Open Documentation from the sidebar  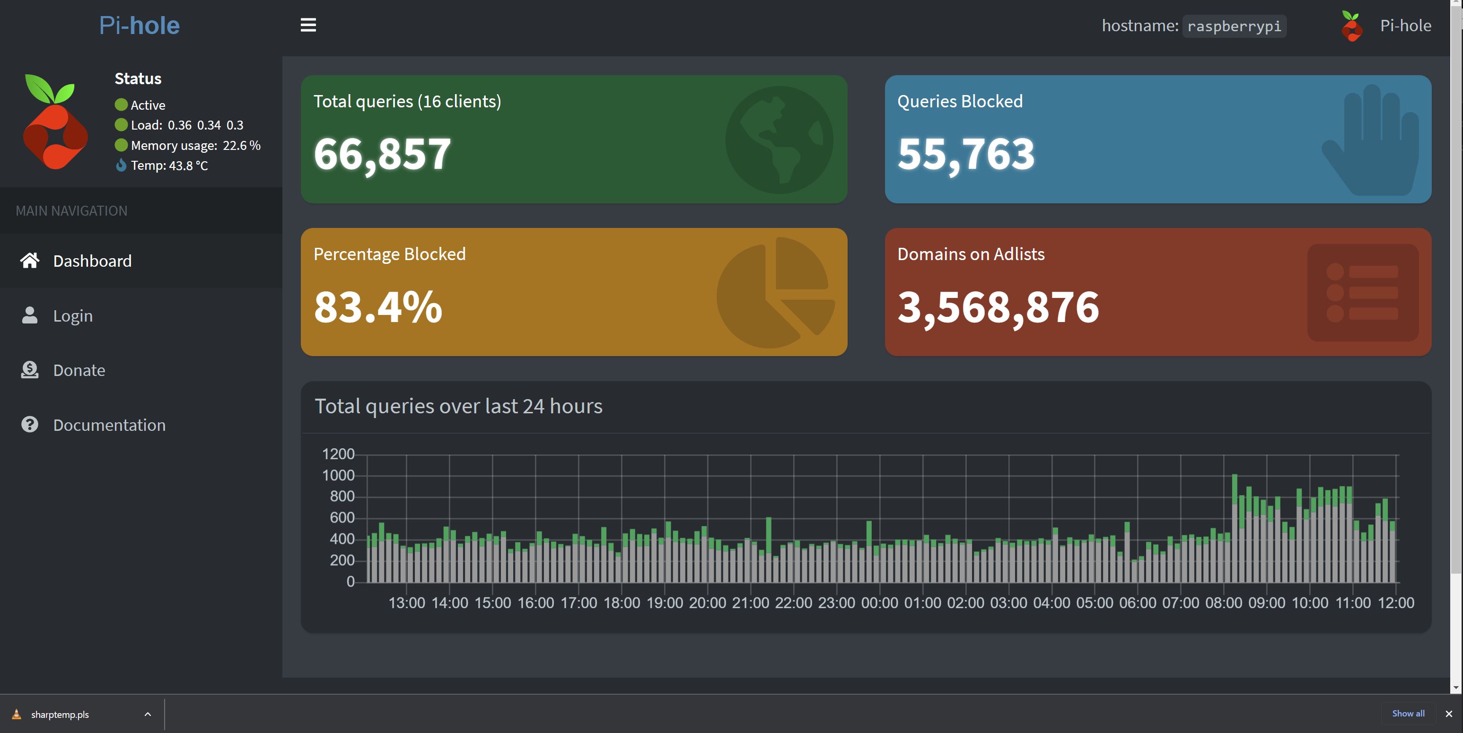point(141,425)
